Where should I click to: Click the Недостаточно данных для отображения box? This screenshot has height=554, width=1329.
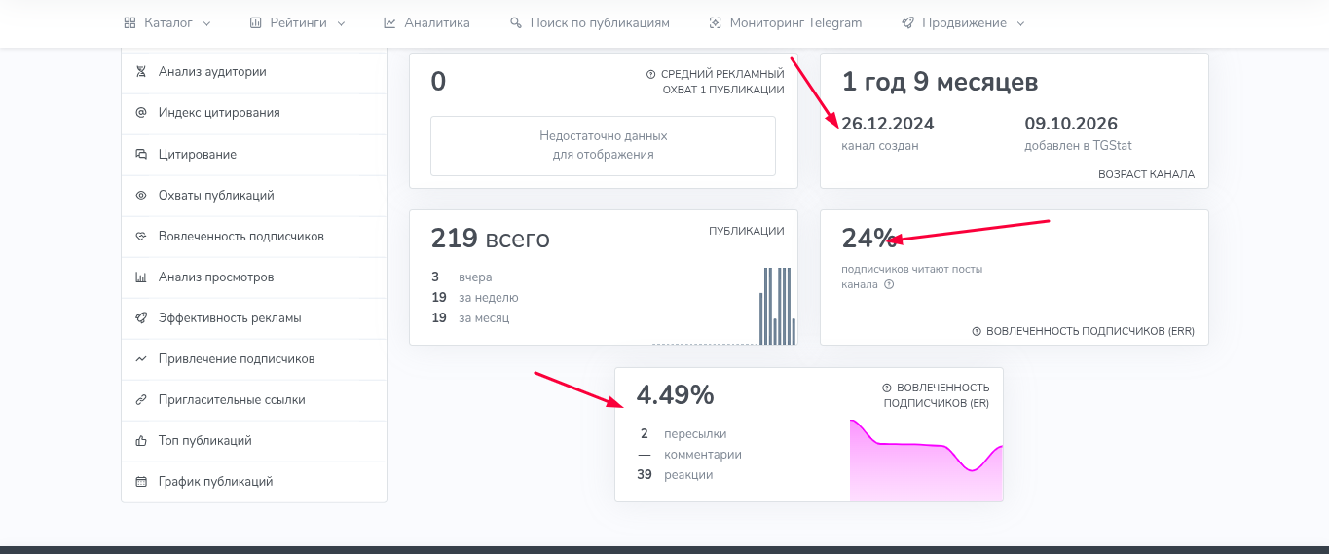coord(603,146)
